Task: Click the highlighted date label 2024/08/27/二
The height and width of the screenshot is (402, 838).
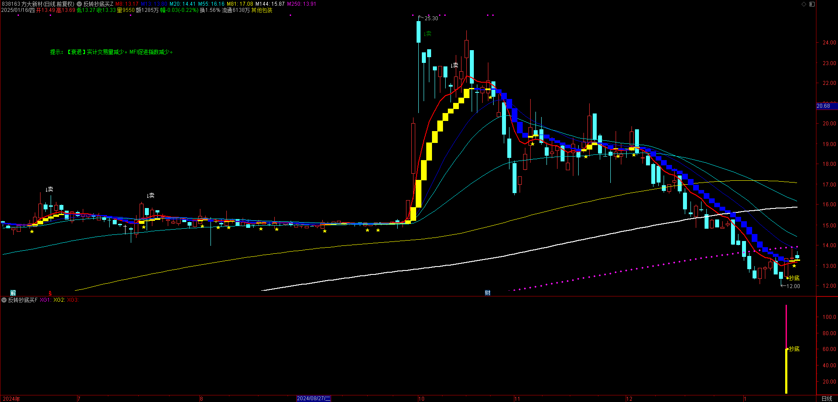Action: [314, 398]
